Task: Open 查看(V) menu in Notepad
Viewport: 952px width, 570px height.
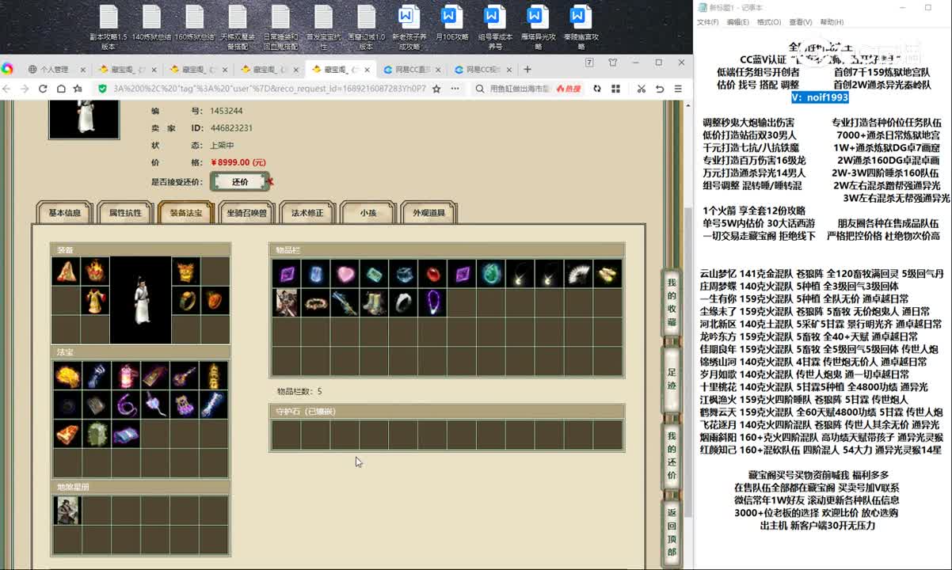Action: (801, 22)
